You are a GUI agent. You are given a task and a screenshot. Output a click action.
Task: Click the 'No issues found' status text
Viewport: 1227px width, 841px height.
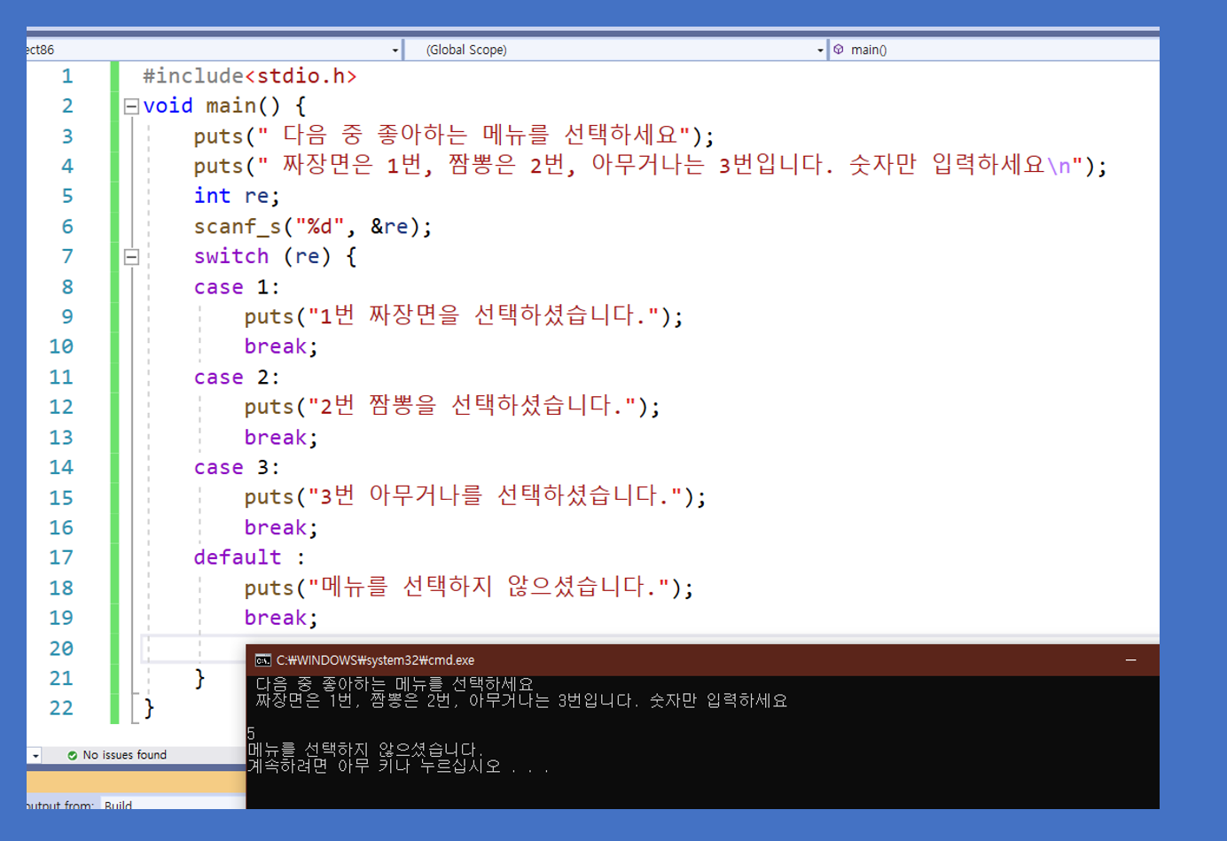[x=124, y=755]
